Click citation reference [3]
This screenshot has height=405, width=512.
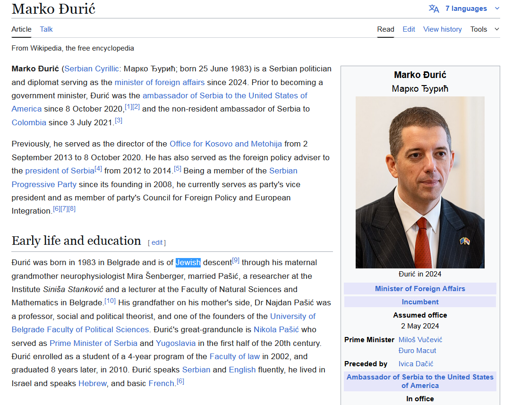119,121
